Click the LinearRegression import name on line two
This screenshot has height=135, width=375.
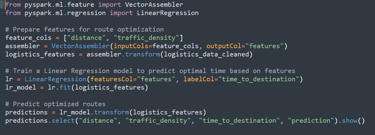[x=168, y=13]
